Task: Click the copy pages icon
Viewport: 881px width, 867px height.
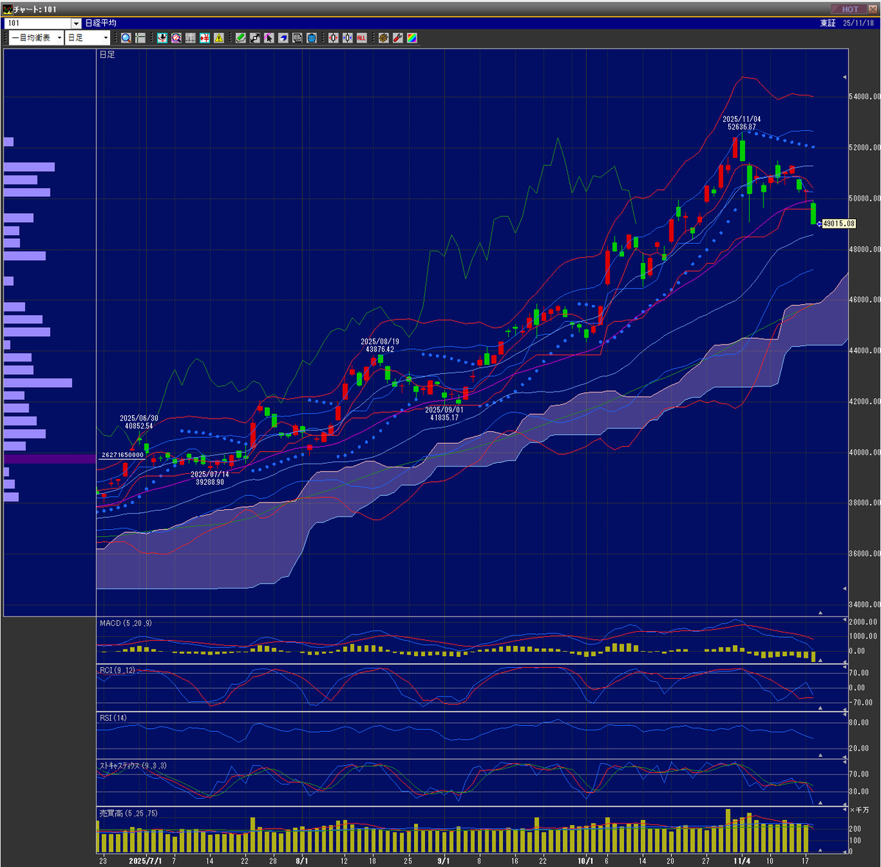Action: [297, 37]
